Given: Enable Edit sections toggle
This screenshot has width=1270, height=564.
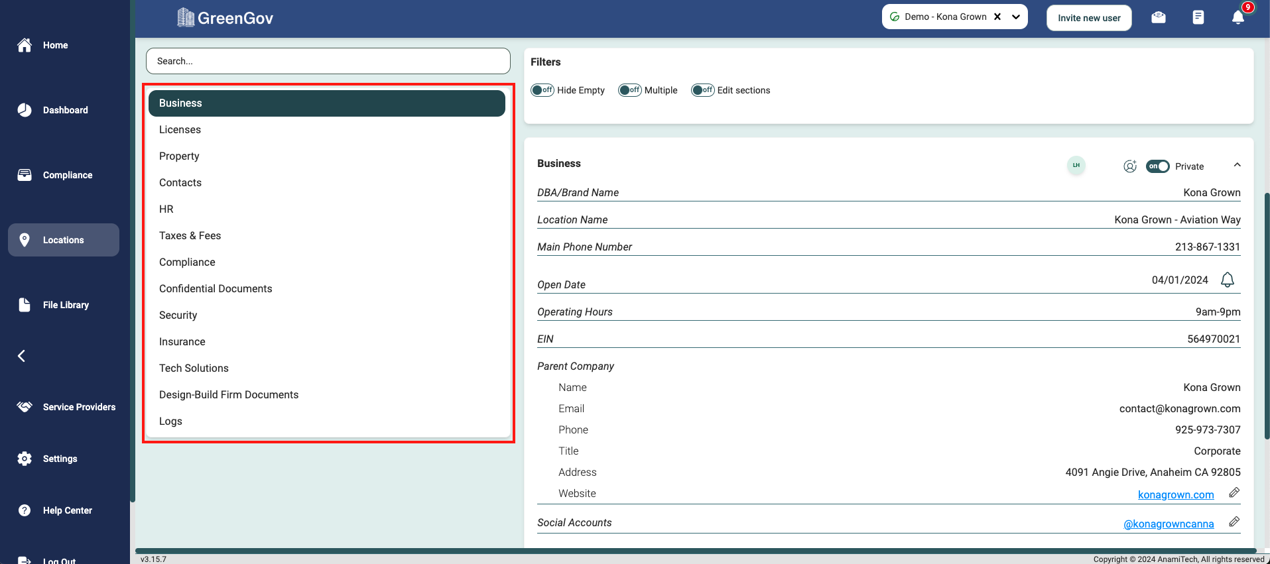Looking at the screenshot, I should (703, 90).
